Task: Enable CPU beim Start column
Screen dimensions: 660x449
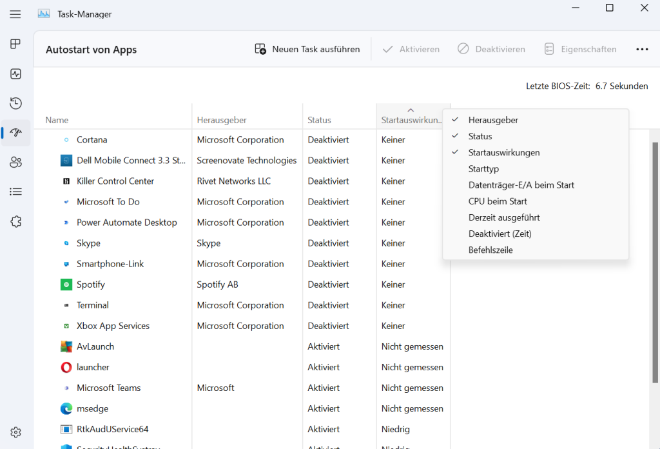Action: click(x=536, y=201)
